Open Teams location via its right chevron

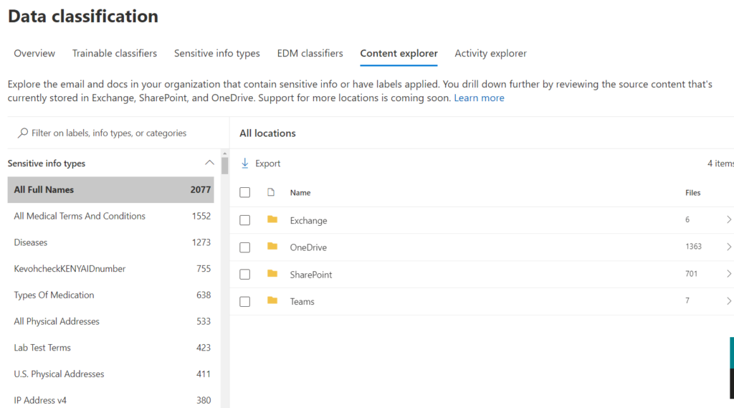coord(728,301)
